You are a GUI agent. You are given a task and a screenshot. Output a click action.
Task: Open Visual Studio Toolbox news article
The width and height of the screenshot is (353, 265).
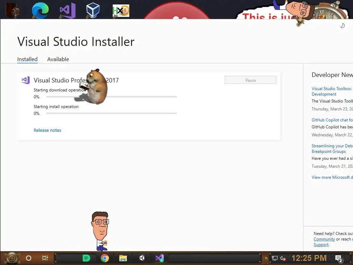332,91
